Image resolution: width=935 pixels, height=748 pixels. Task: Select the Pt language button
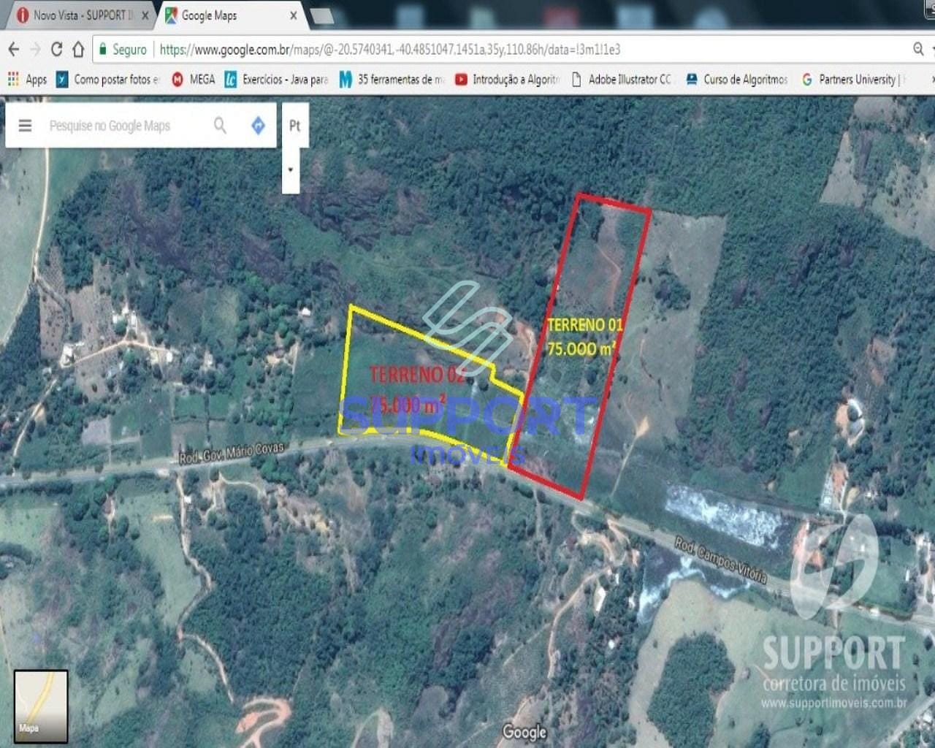pos(294,126)
